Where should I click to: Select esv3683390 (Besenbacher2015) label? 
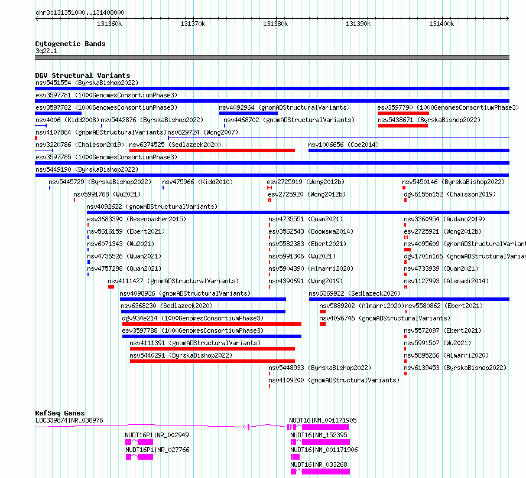[137, 219]
